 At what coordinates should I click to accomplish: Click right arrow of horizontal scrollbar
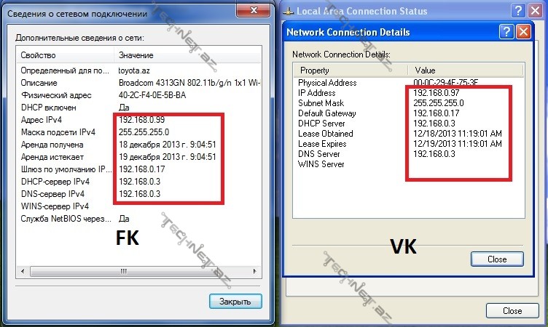pyautogui.click(x=254, y=271)
